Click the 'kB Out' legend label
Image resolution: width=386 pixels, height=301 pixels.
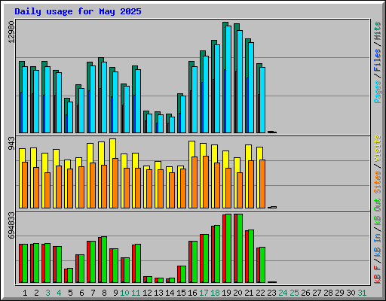(378, 211)
